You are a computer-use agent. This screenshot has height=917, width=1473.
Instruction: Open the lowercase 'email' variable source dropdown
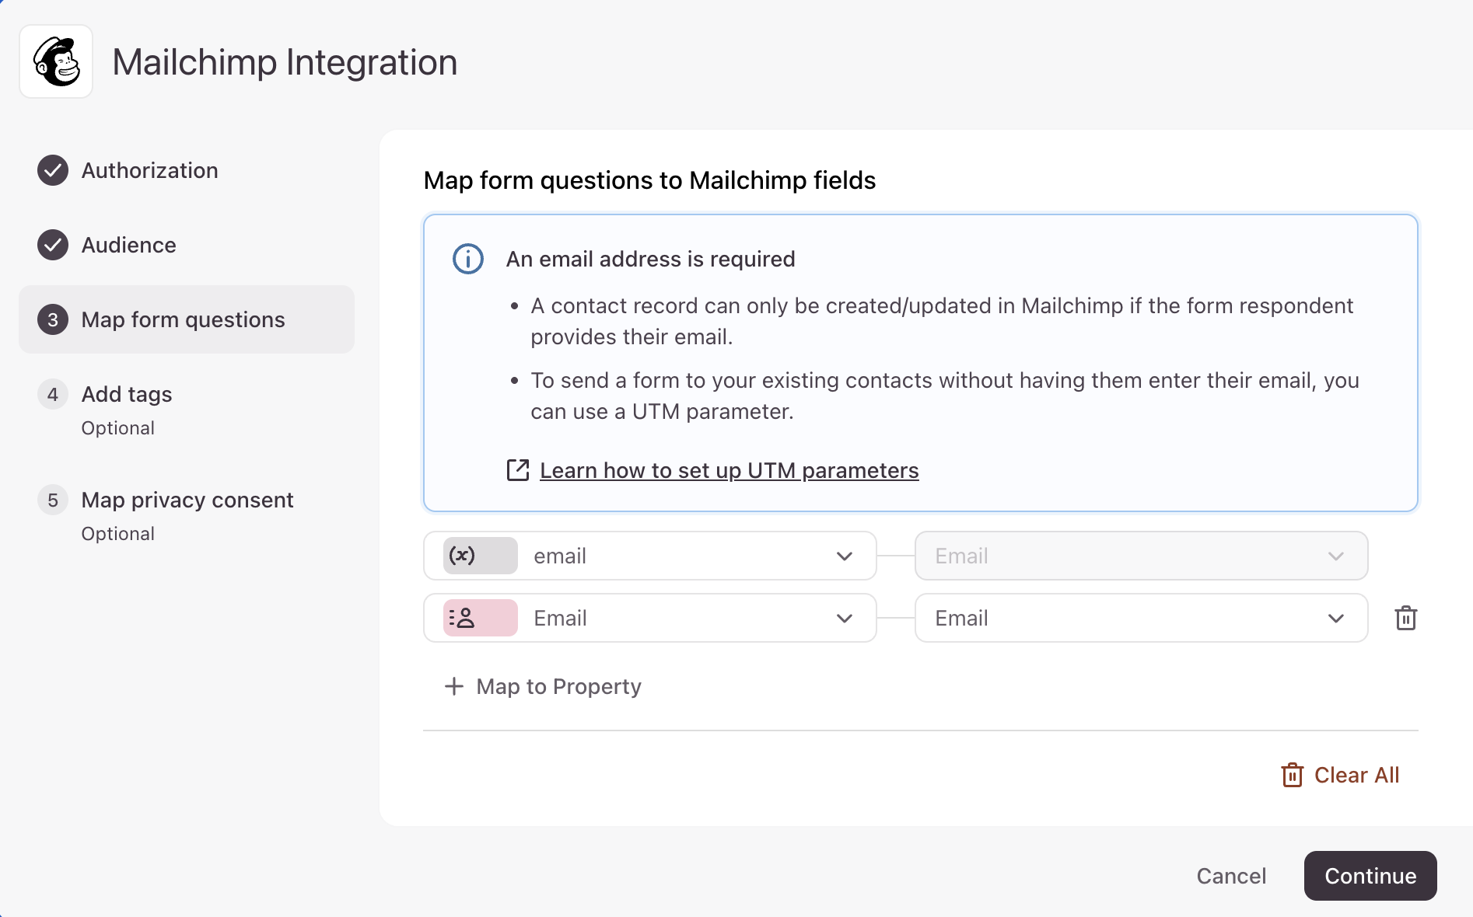click(x=650, y=556)
